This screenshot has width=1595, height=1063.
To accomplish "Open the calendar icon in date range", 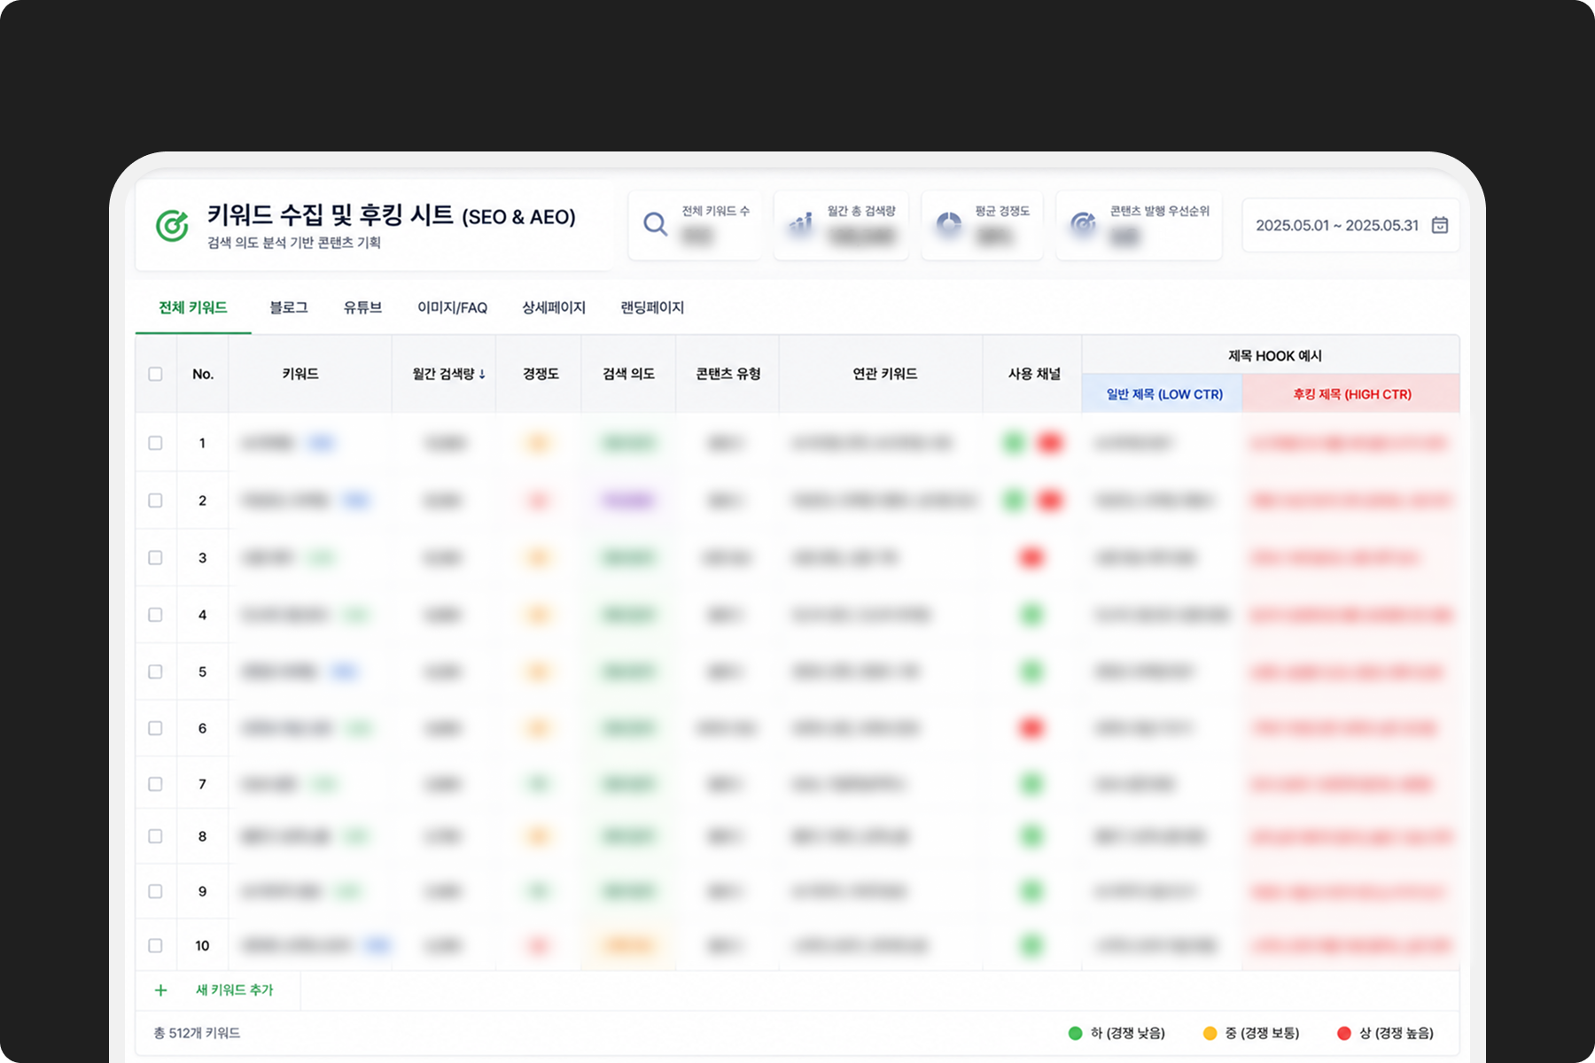I will [1440, 225].
